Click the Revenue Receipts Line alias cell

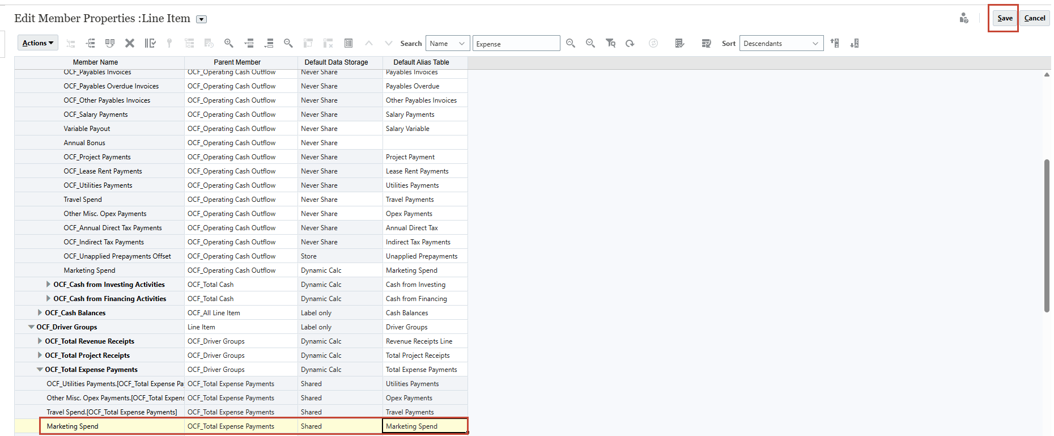point(425,341)
